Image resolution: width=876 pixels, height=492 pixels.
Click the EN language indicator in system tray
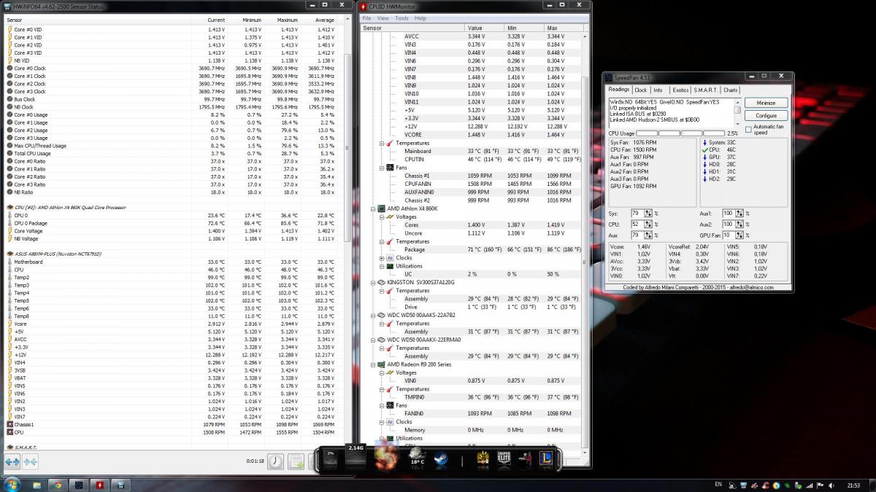(718, 484)
